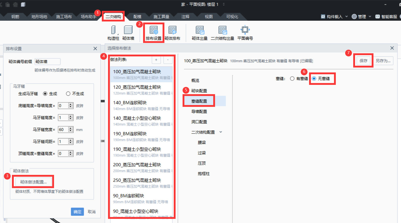Viewport: 401px width, 223px height.
Task: Close the 选择排布做法 dialog
Action: (392, 48)
